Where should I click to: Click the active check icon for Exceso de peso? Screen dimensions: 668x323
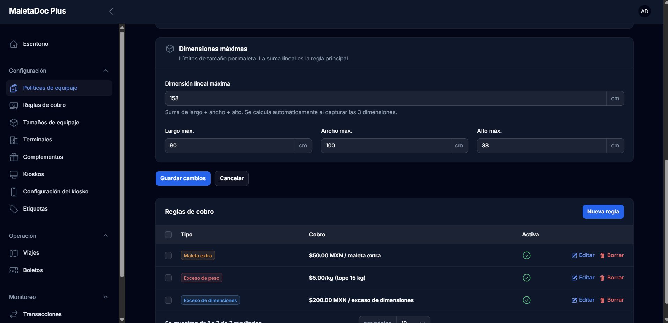coord(527,278)
